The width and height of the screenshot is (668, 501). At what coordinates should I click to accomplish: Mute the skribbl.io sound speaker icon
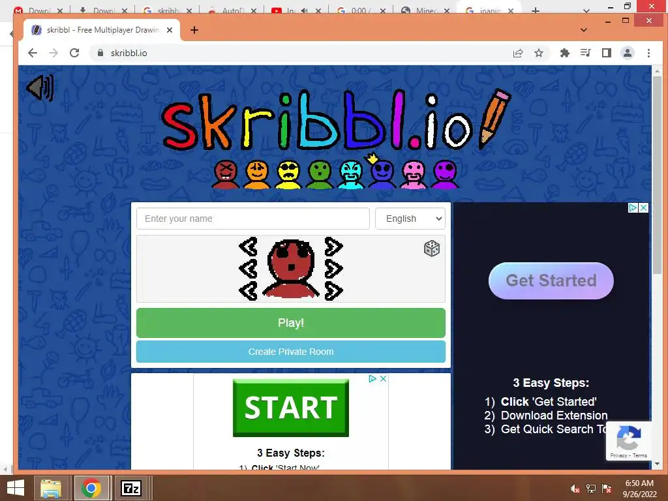click(40, 88)
